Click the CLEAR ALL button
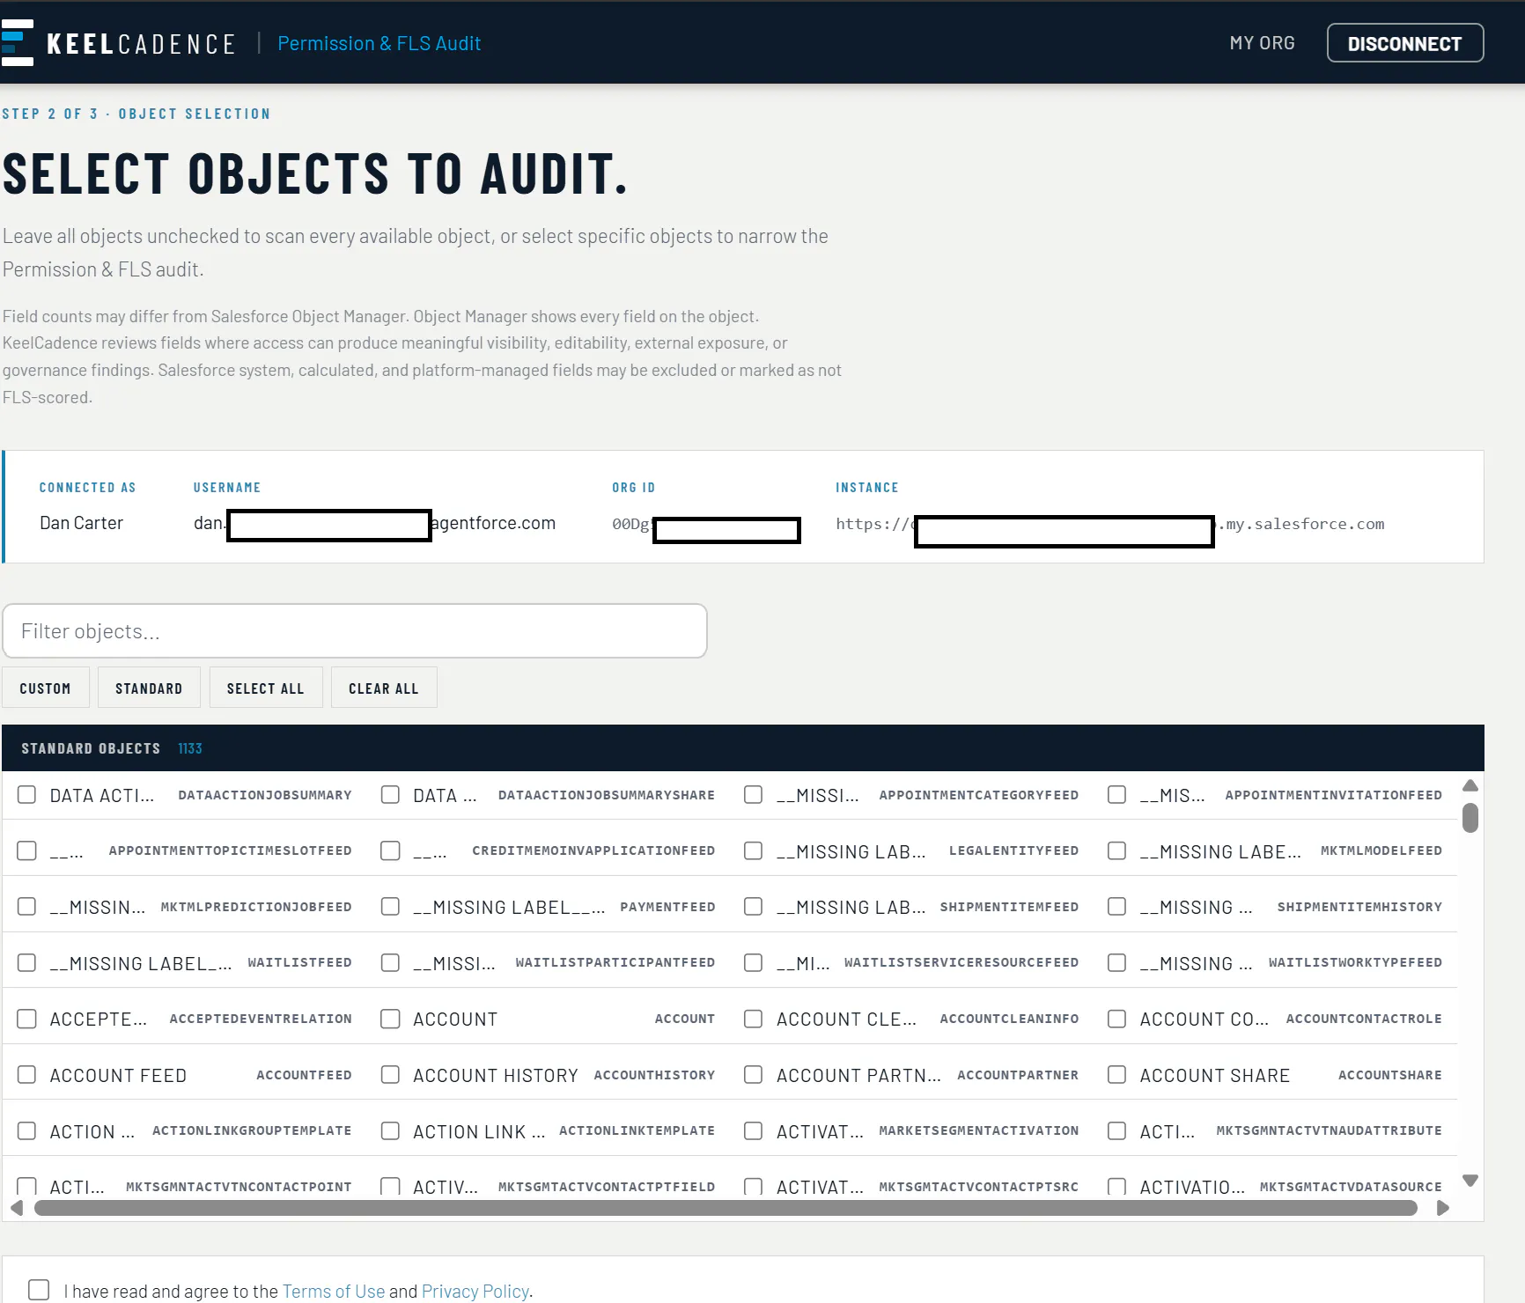The image size is (1525, 1303). tap(384, 688)
